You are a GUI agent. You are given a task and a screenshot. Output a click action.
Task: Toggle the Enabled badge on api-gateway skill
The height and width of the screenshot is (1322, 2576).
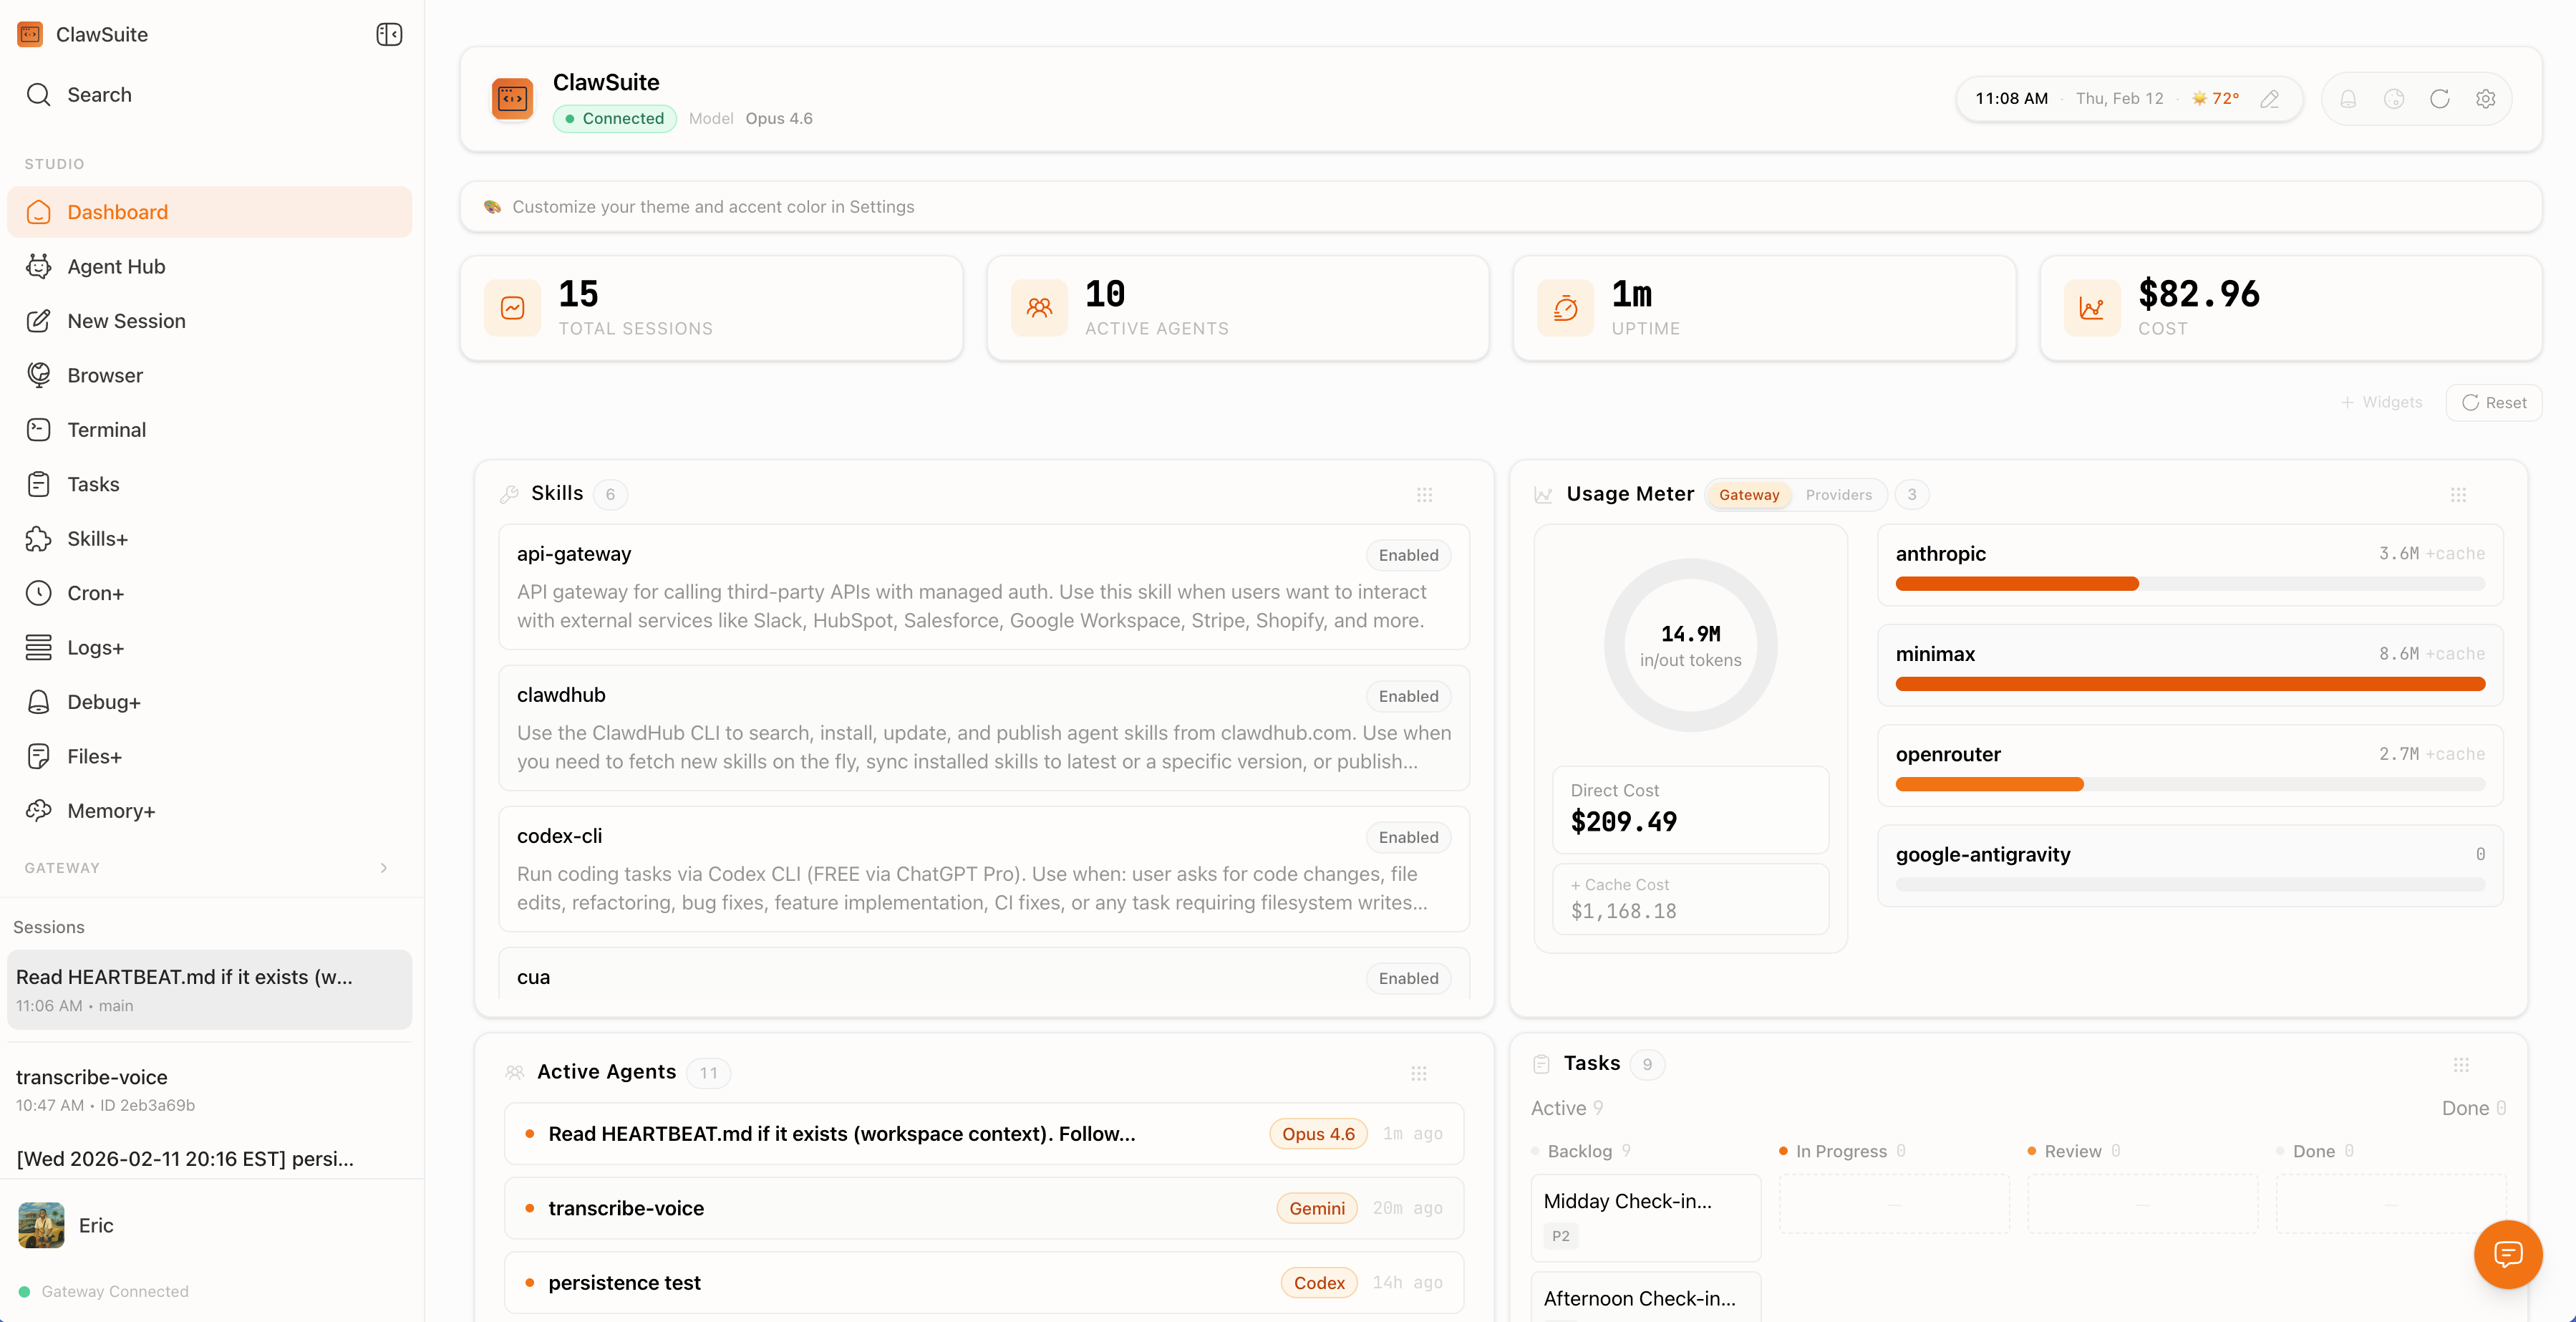[x=1408, y=555]
